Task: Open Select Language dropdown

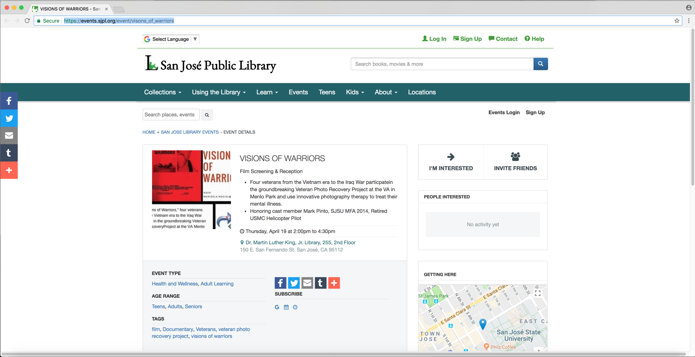Action: pyautogui.click(x=171, y=39)
